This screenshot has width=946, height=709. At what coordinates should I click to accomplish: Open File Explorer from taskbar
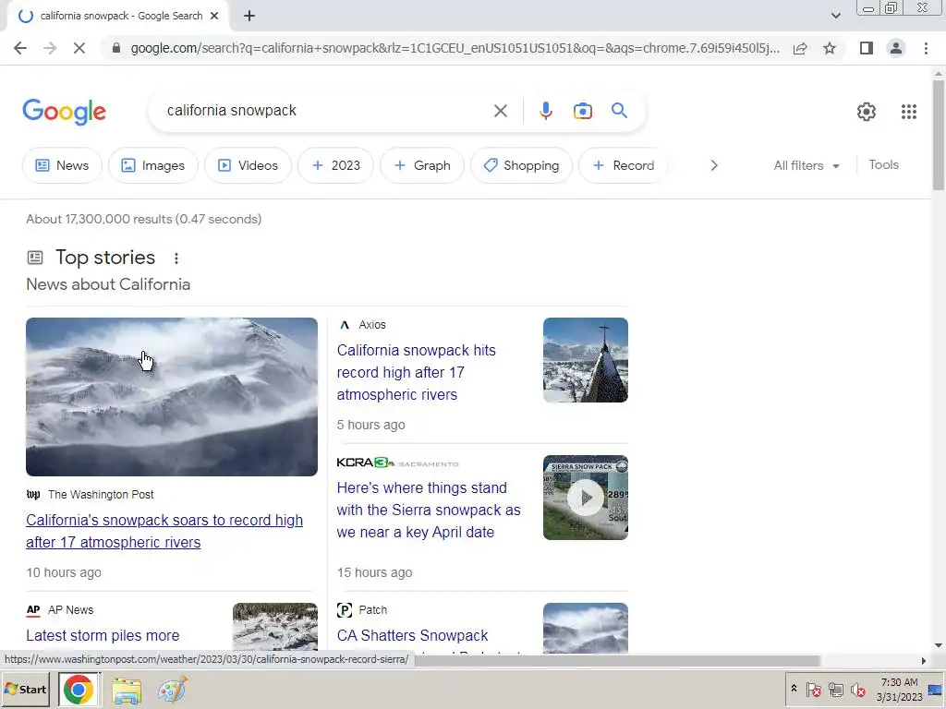[127, 691]
